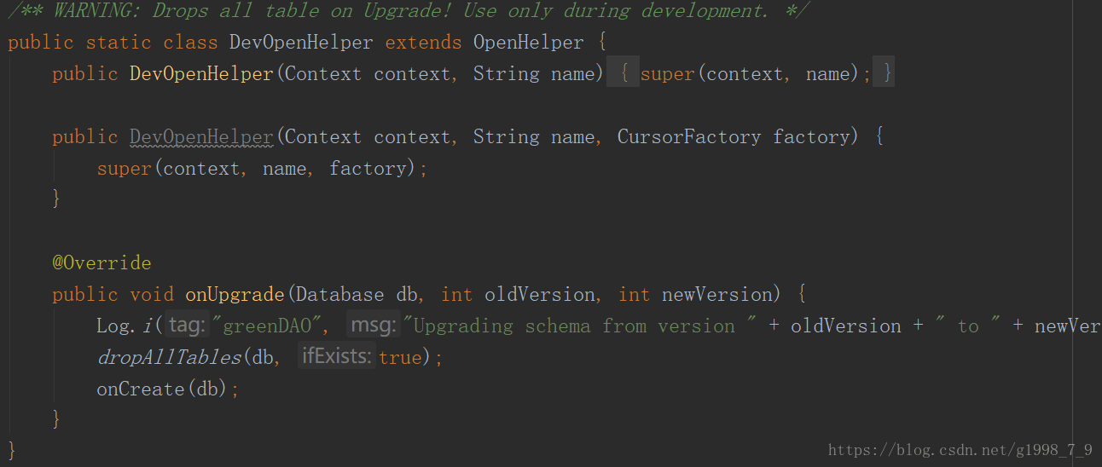Click the 'ifExists:' parameter hint
1102x467 pixels.
337,357
